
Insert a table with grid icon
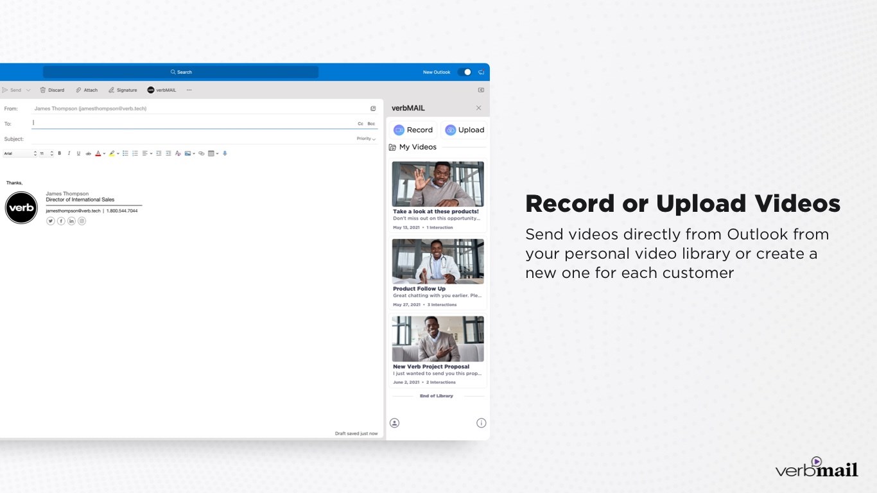tap(211, 153)
